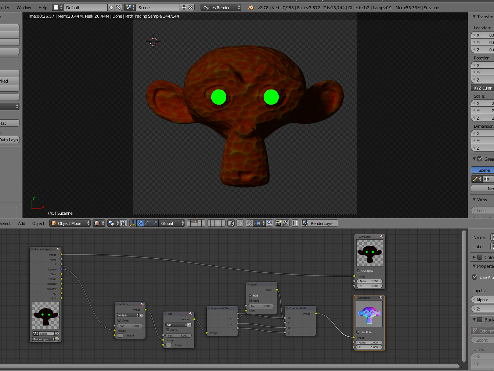Toggle RGB checkbox on the Invert node
The height and width of the screenshot is (371, 494).
click(250, 295)
